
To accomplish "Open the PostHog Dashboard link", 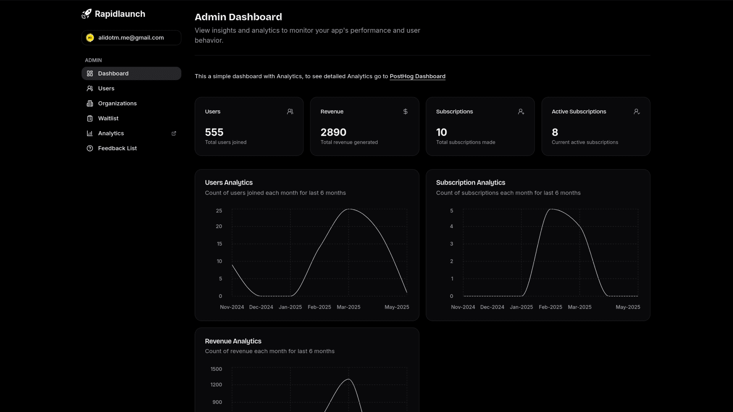I will (x=417, y=76).
